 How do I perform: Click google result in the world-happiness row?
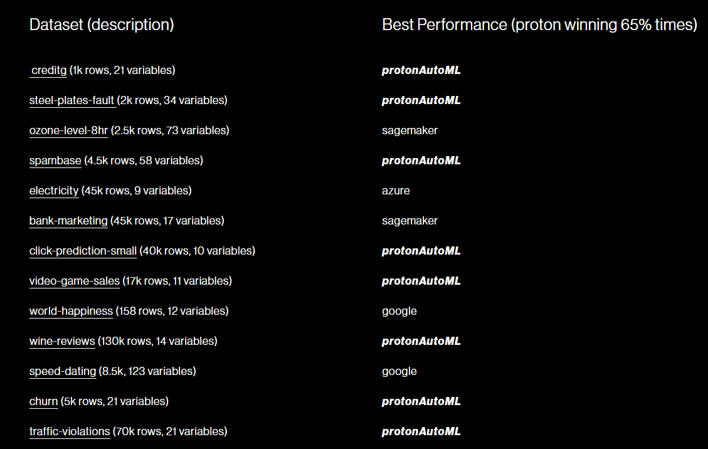[399, 311]
